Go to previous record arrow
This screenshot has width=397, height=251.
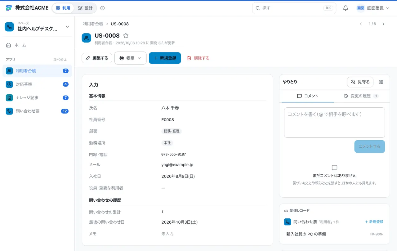[361, 24]
